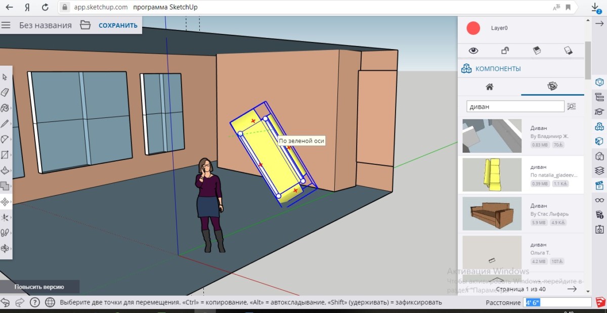Open the Entity Info panel icon
Screen dimensions: 607x313
click(x=599, y=82)
